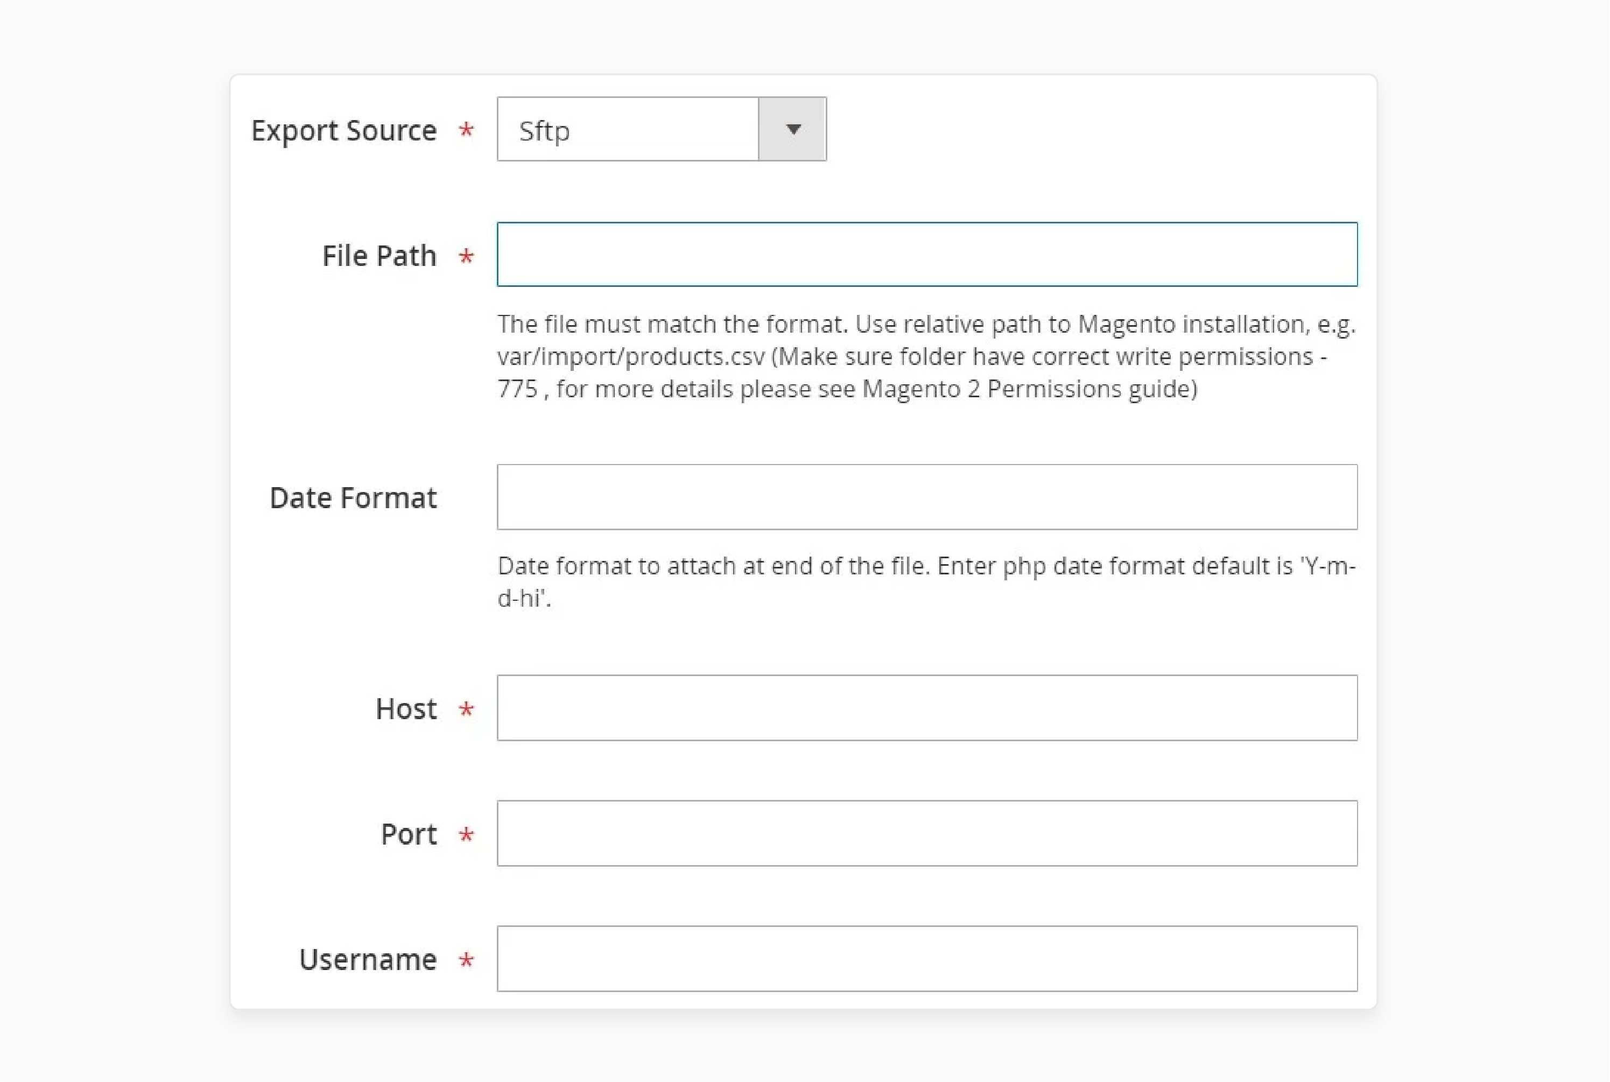The width and height of the screenshot is (1610, 1082).
Task: Click the Export Source label
Action: (343, 130)
